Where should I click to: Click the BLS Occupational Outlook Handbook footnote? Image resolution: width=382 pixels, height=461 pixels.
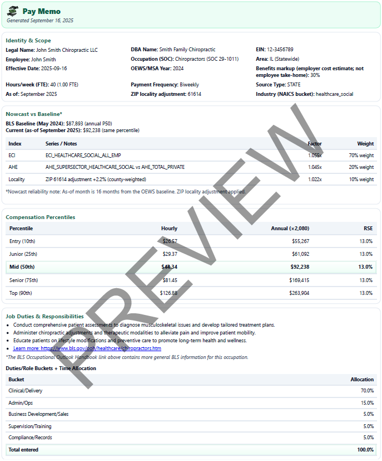tap(127, 357)
